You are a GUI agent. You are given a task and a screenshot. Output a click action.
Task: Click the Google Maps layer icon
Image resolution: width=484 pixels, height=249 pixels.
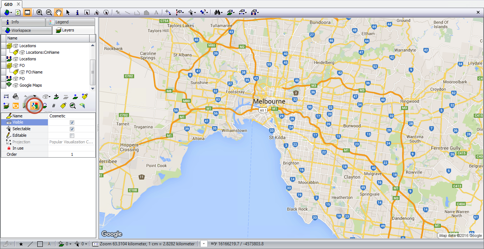[34, 106]
